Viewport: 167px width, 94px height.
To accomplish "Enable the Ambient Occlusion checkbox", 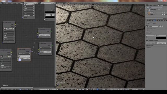I will click(x=148, y=40).
